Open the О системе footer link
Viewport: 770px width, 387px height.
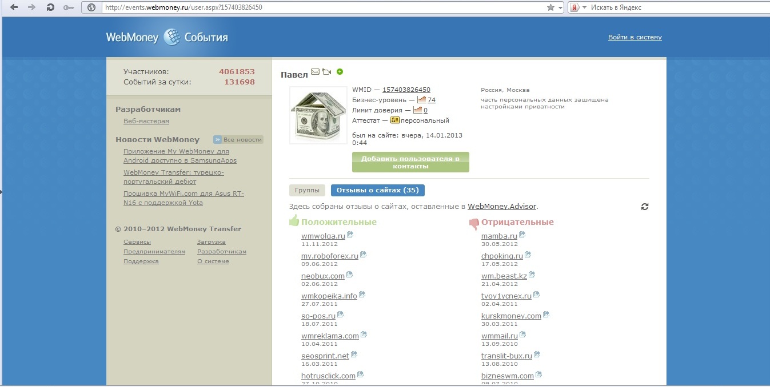point(213,261)
